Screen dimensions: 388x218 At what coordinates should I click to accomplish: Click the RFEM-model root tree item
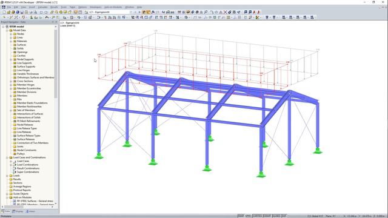click(x=16, y=27)
